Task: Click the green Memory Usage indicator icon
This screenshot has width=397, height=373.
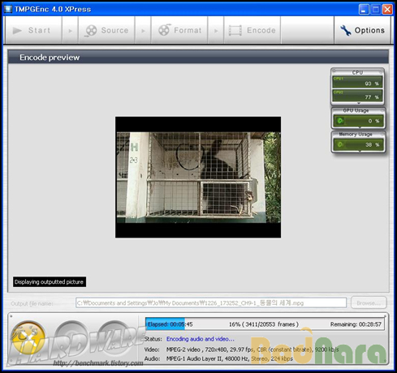Action: coord(340,144)
